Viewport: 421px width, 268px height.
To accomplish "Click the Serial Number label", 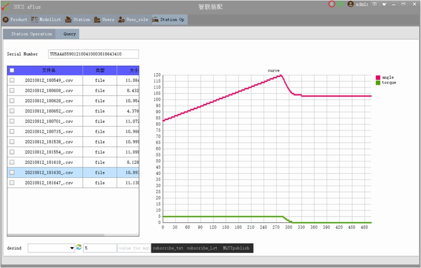I will [x=22, y=54].
